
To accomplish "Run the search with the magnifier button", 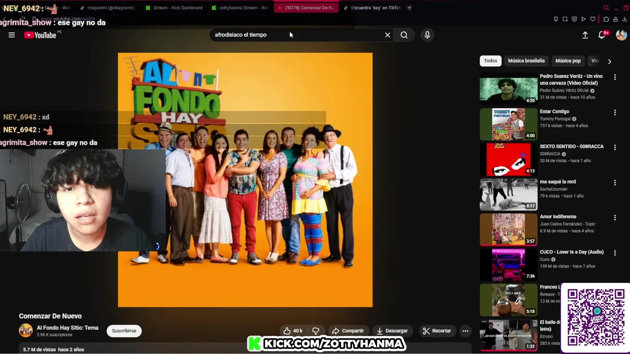I will (404, 35).
